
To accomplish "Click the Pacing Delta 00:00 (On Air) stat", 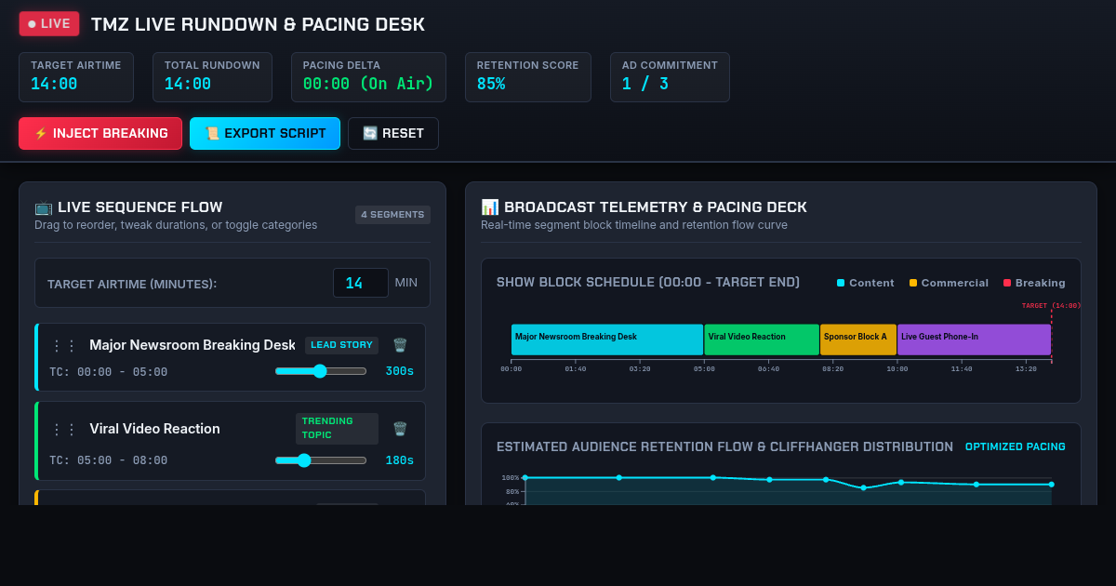I will coord(368,76).
